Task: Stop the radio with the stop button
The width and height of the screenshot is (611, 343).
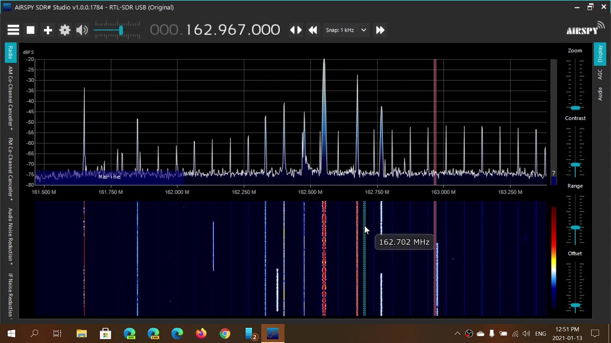Action: point(31,30)
